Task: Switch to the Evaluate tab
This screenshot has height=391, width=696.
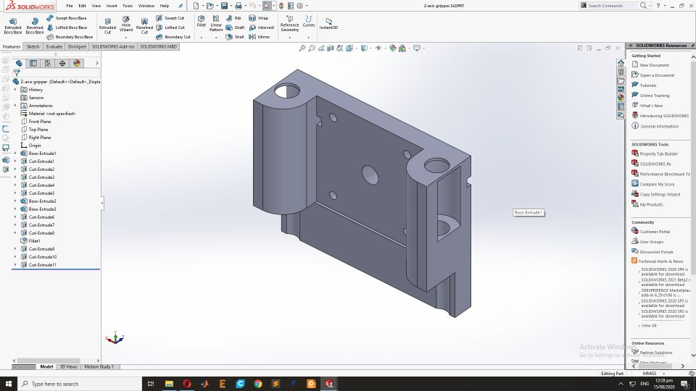Action: click(54, 46)
